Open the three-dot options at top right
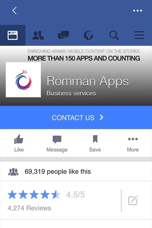 coord(137,11)
